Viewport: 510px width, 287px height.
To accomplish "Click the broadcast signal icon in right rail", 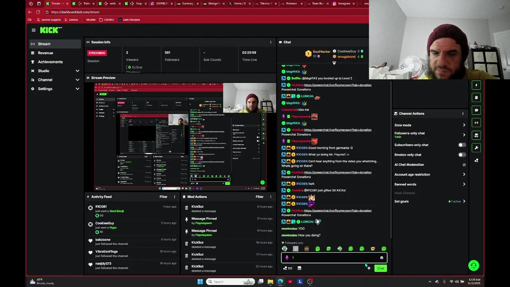I will pos(476,123).
